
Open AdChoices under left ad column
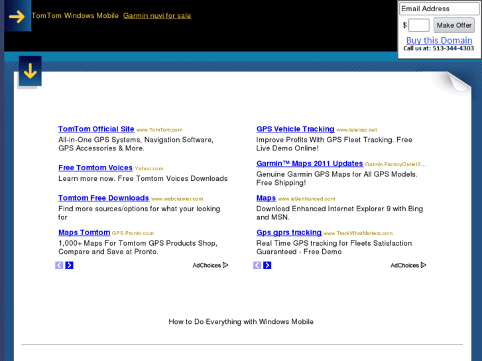tap(210, 265)
